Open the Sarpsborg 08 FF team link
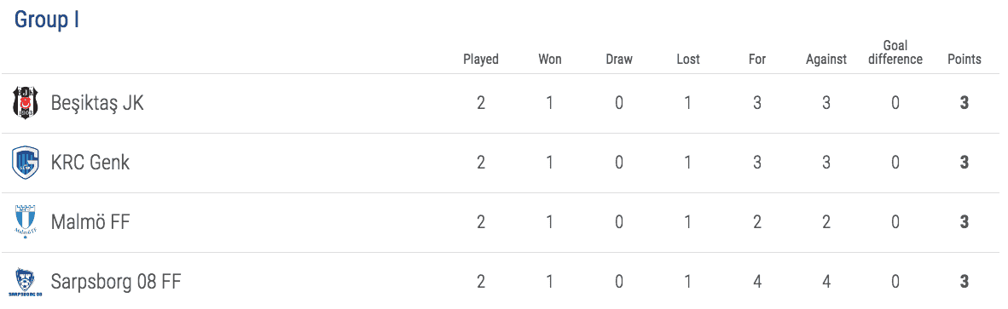The height and width of the screenshot is (309, 1008). (115, 282)
